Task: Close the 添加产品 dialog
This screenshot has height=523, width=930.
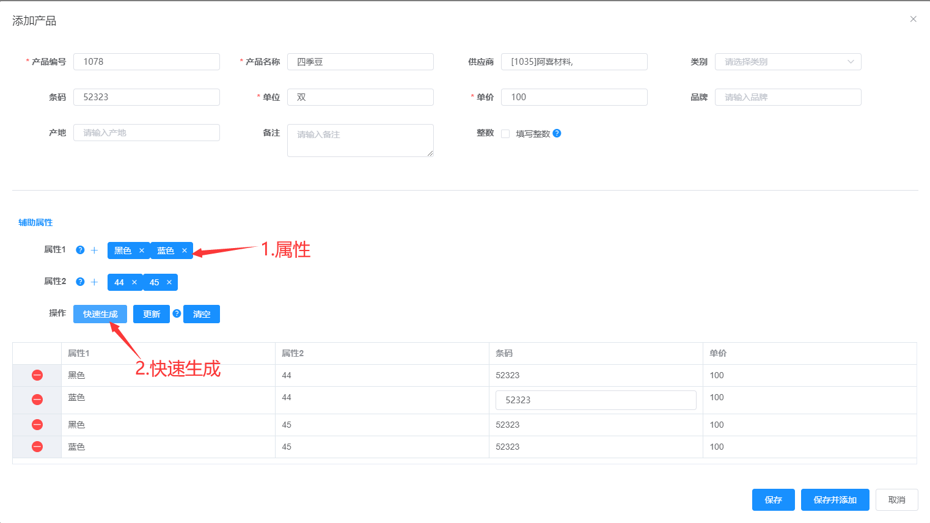Action: pyautogui.click(x=913, y=19)
